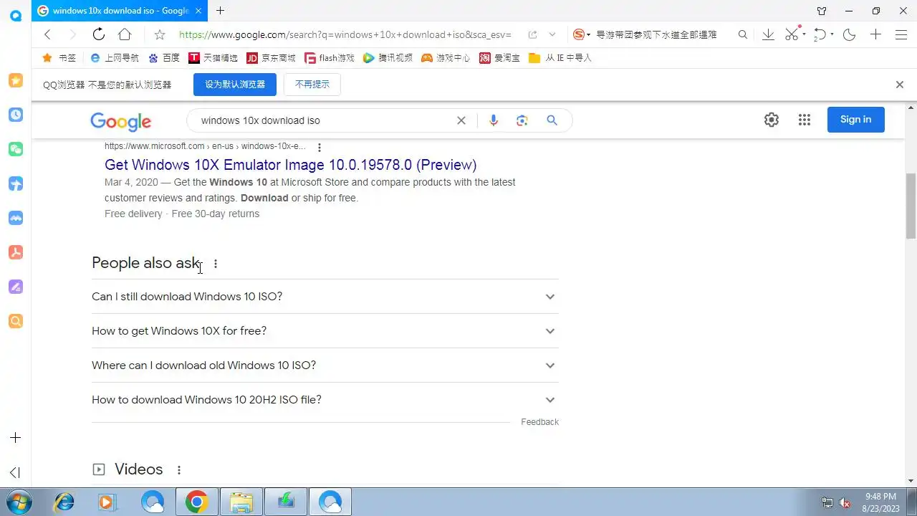Click the share icon in the address bar

[532, 34]
